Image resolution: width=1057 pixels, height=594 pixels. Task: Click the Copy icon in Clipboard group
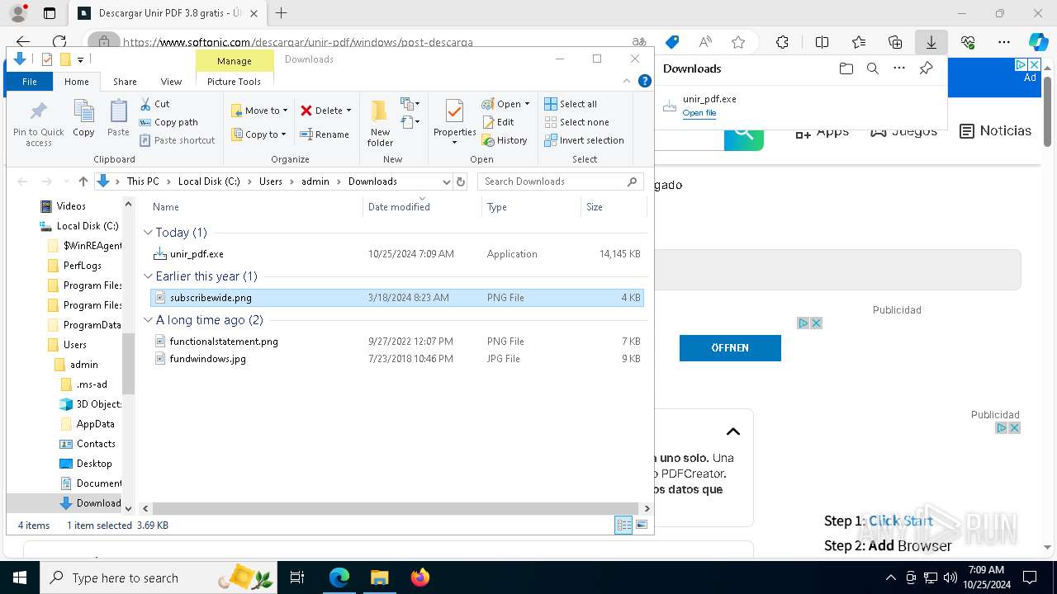pyautogui.click(x=83, y=118)
